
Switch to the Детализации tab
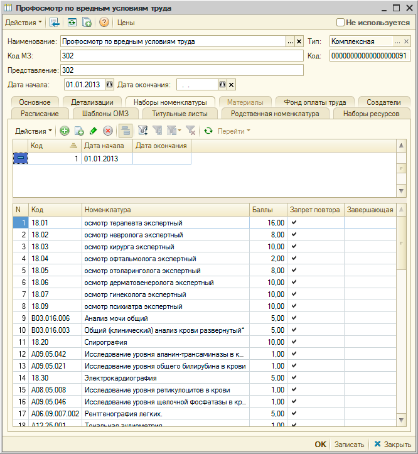coord(92,102)
